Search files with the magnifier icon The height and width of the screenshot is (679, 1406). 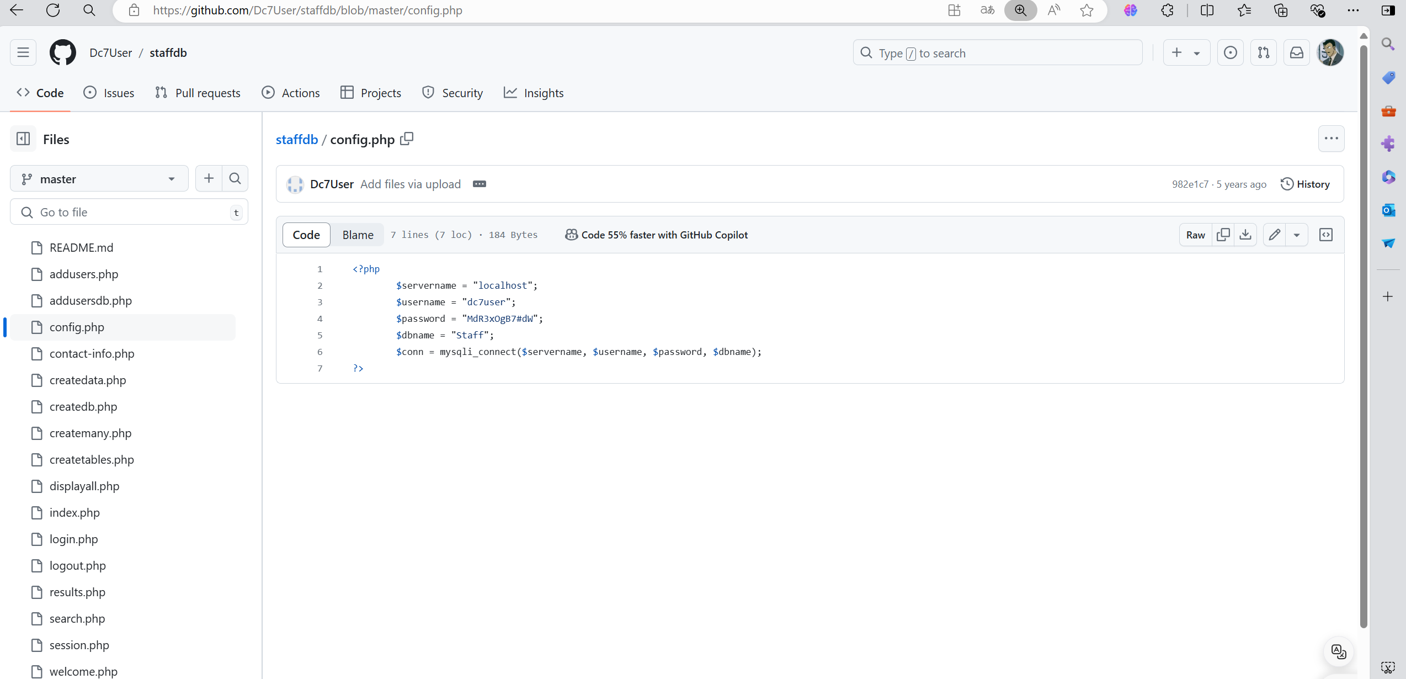pyautogui.click(x=235, y=178)
